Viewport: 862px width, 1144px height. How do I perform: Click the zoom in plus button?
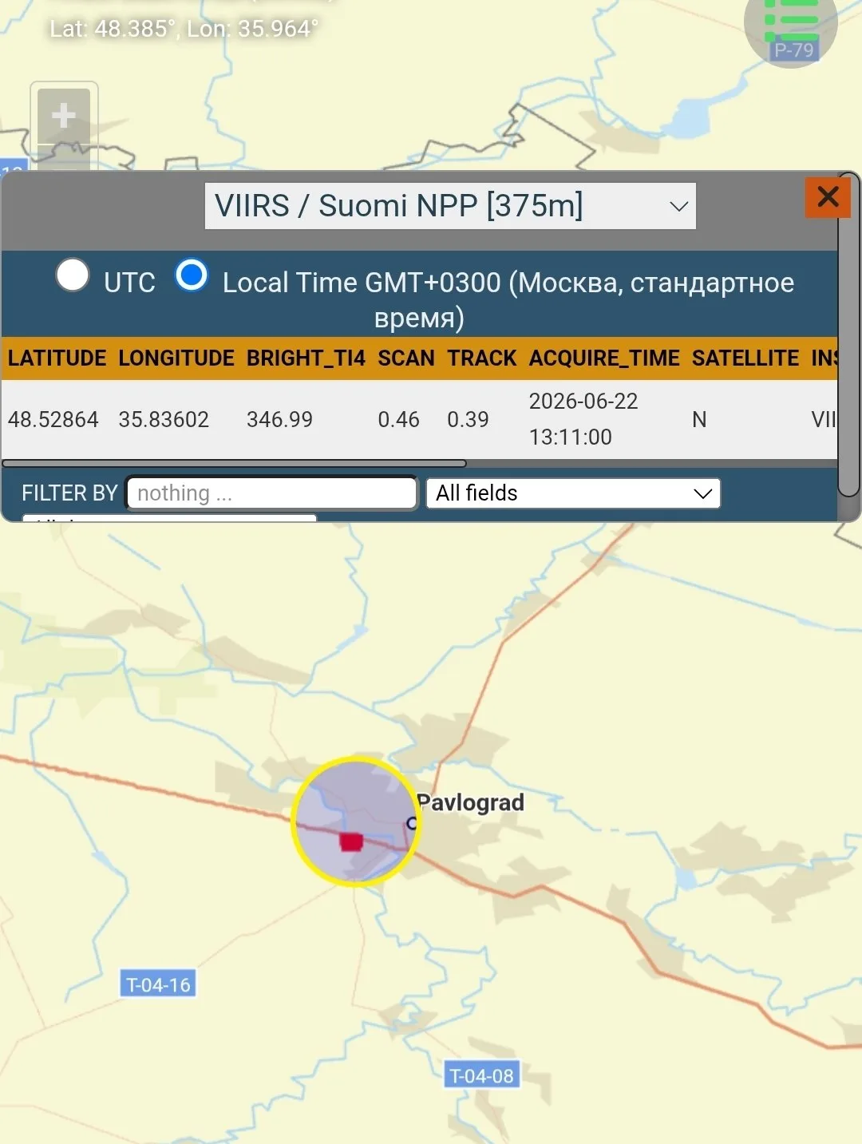tap(64, 117)
